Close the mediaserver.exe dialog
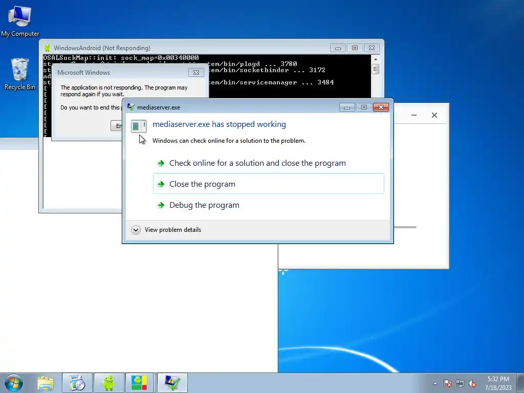Image resolution: width=524 pixels, height=393 pixels. click(x=381, y=107)
